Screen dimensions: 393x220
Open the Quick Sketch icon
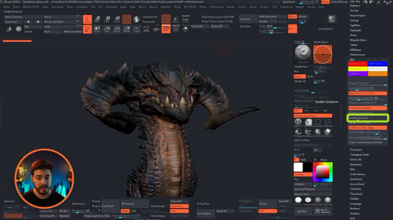[x=323, y=211]
